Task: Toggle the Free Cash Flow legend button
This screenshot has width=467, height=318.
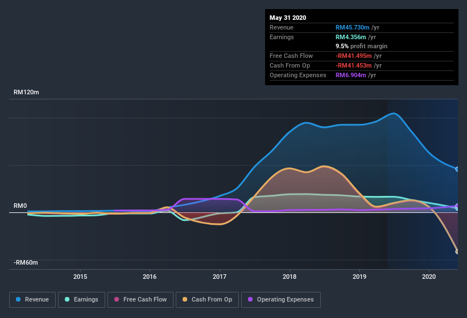Action: tap(140, 300)
